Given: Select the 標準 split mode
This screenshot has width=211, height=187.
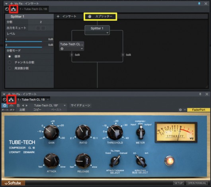Looking at the screenshot, I should point(10,56).
